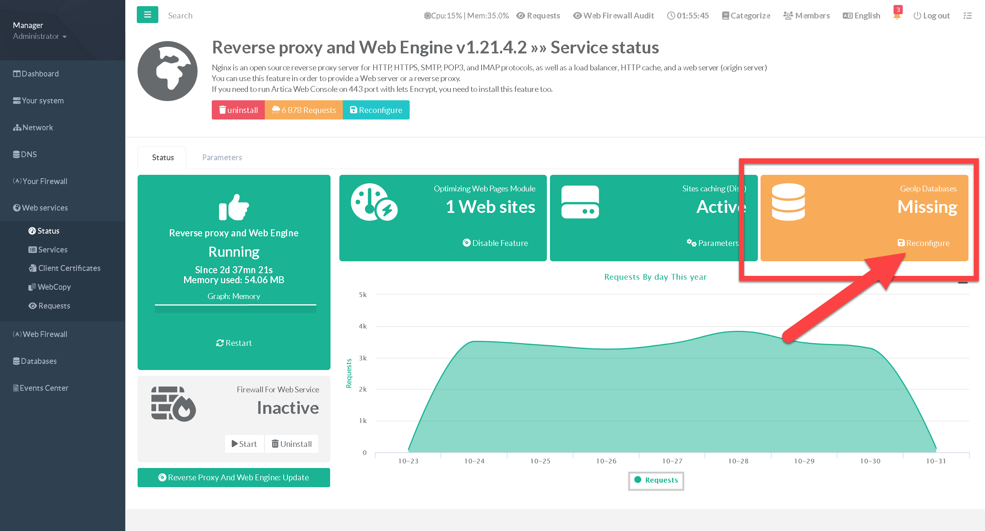Image resolution: width=985 pixels, height=531 pixels.
Task: Switch to the Parameters tab
Action: tap(222, 158)
